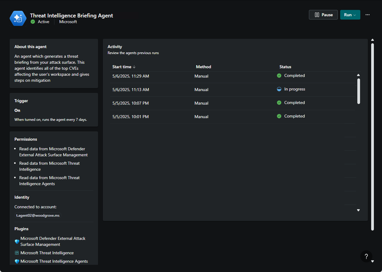Click the In progress status icon
The width and height of the screenshot is (382, 272).
(279, 89)
